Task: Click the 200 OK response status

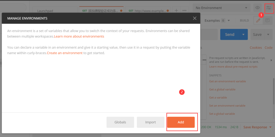Action: coord(206,127)
